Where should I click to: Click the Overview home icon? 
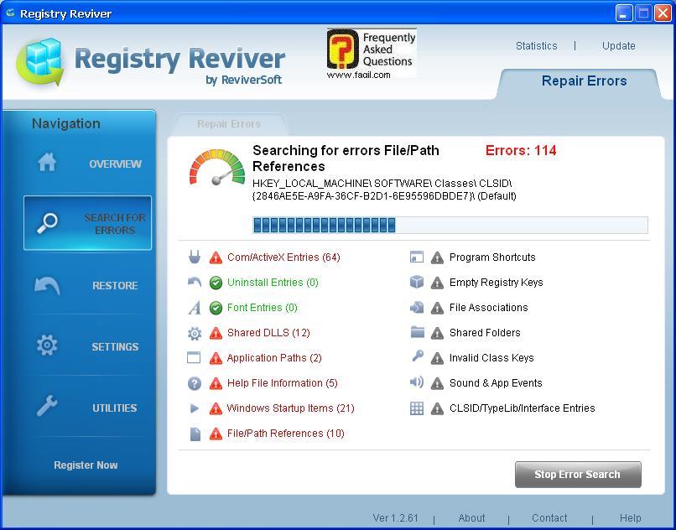(x=47, y=163)
